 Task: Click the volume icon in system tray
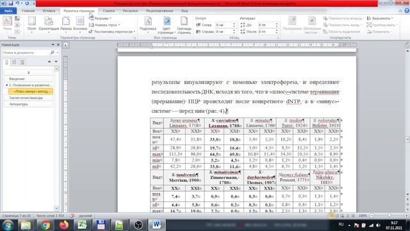point(378,225)
